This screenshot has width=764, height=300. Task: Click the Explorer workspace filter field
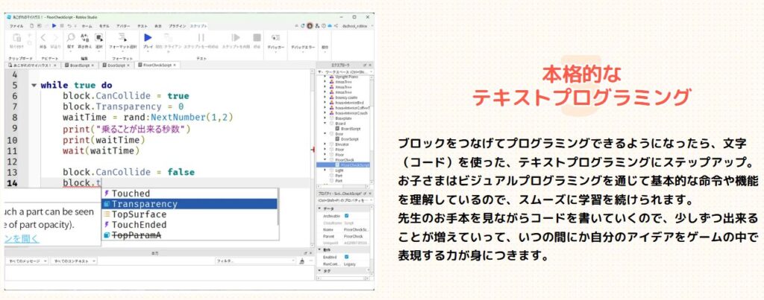click(x=345, y=71)
